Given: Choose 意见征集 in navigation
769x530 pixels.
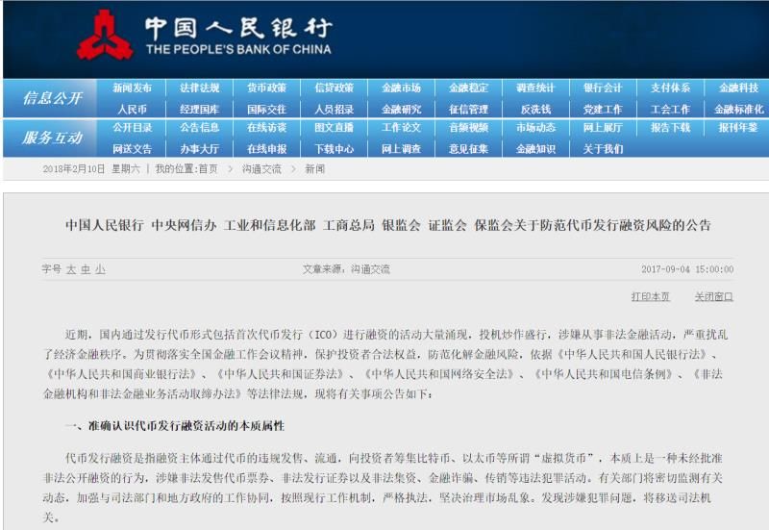Looking at the screenshot, I should tap(468, 149).
